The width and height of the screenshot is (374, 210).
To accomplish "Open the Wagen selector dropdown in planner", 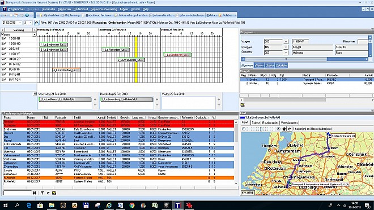I will (34, 34).
